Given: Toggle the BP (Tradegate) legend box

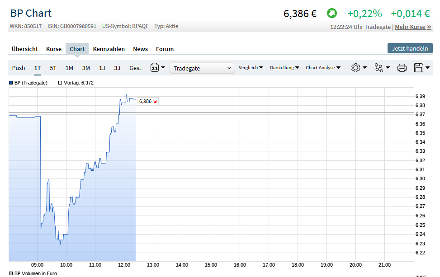Looking at the screenshot, I should click(11, 83).
